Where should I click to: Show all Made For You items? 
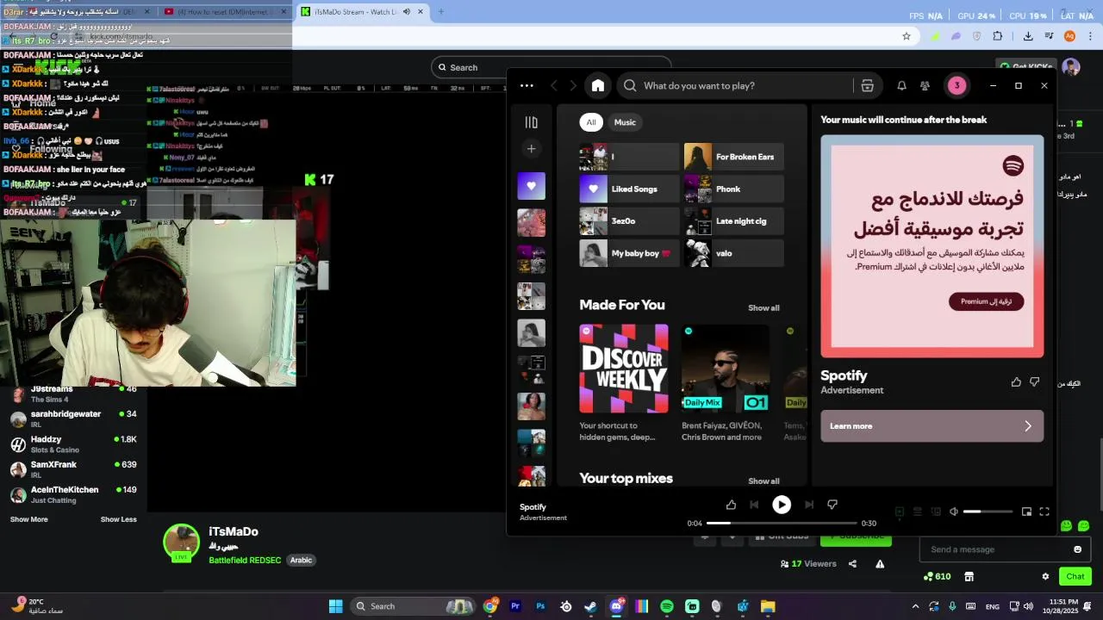[763, 308]
